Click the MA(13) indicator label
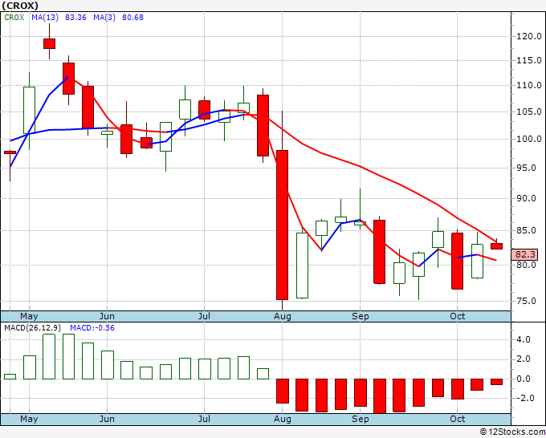The image size is (546, 438). pyautogui.click(x=45, y=18)
